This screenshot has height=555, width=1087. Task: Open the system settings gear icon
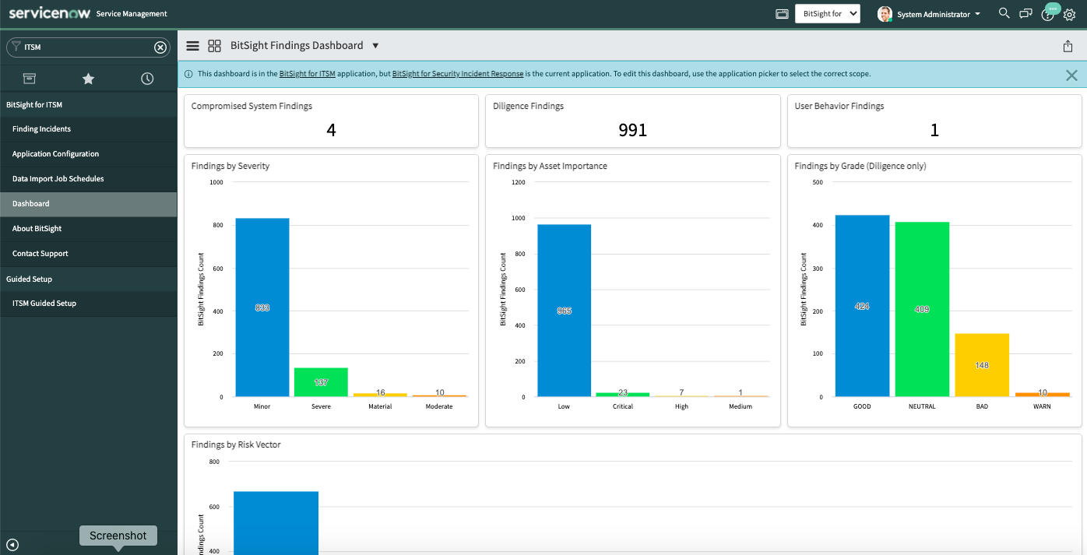[1069, 14]
